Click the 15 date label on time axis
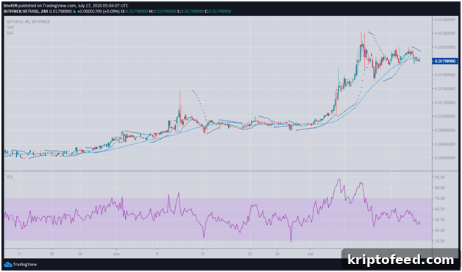 click(203, 254)
